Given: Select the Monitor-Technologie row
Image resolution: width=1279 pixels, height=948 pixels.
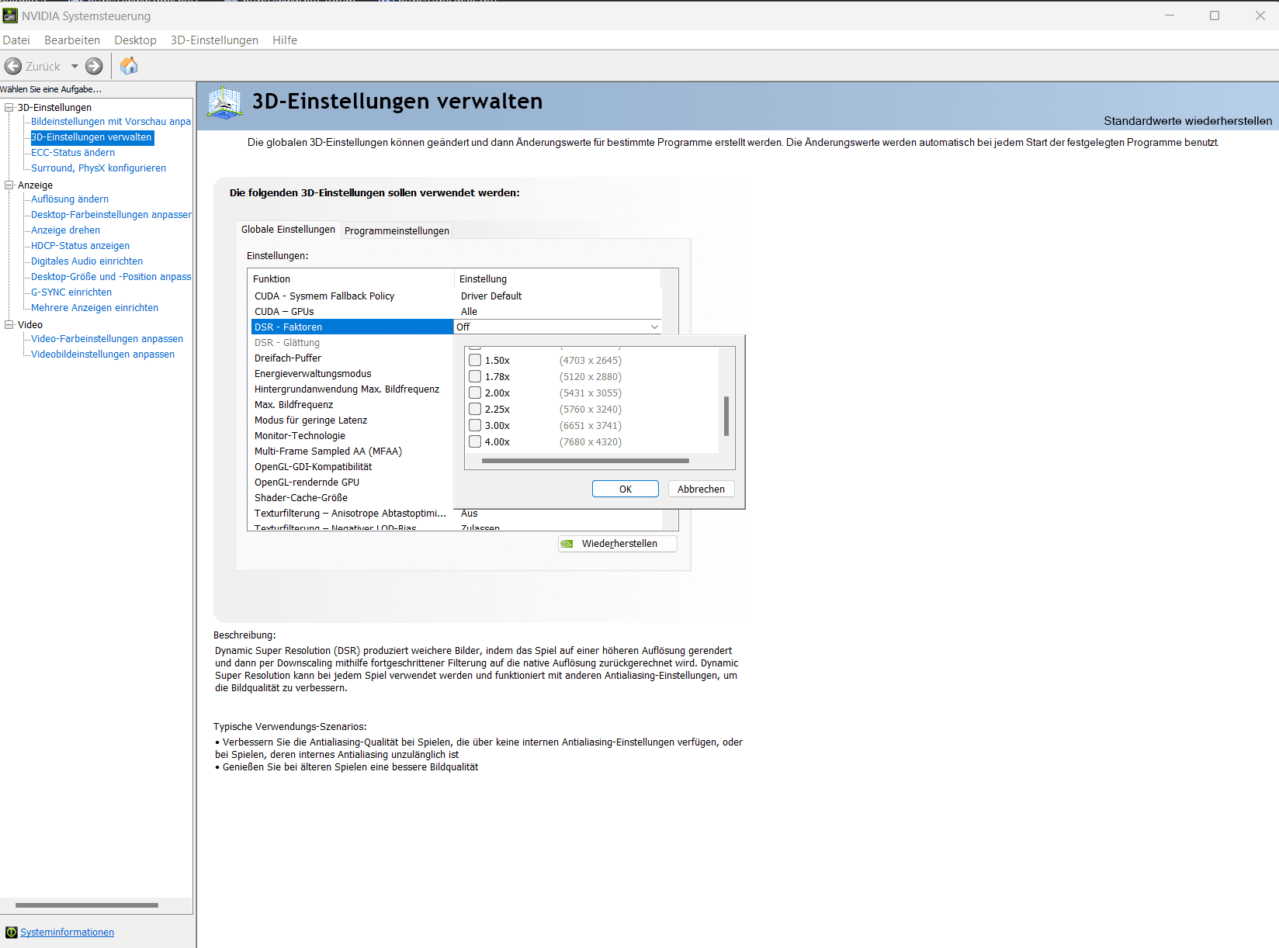Looking at the screenshot, I should coord(352,435).
